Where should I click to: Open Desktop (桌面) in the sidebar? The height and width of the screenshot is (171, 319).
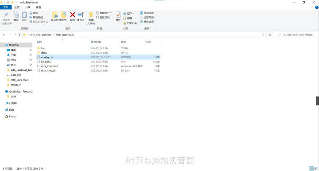coord(11,50)
